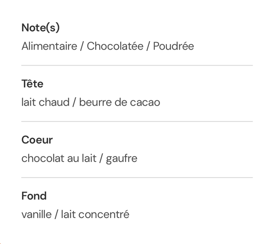
Task: Click the Fond section heading
Action: coord(34,196)
